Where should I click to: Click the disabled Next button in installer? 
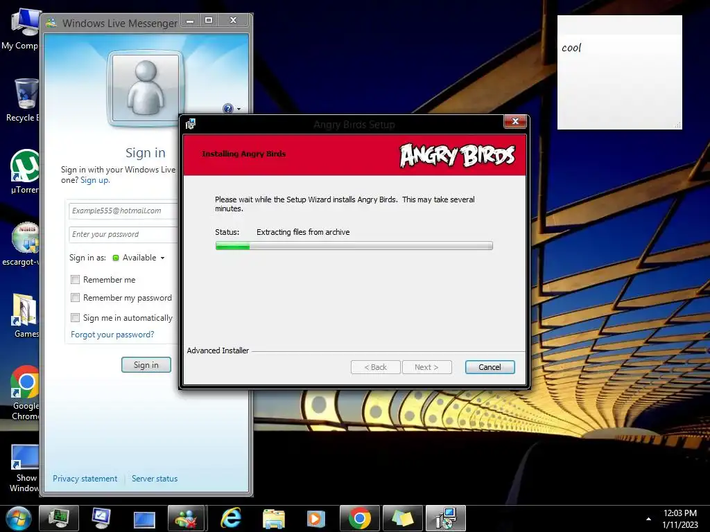(x=426, y=367)
